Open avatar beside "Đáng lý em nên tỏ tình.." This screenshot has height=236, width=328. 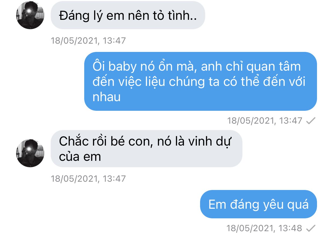tap(30, 15)
